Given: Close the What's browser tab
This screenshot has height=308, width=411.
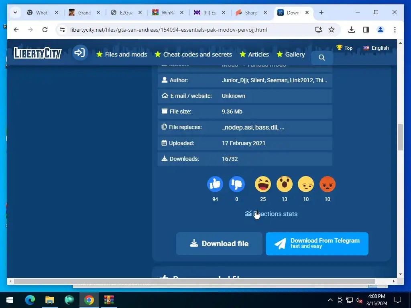Looking at the screenshot, I should 56,12.
